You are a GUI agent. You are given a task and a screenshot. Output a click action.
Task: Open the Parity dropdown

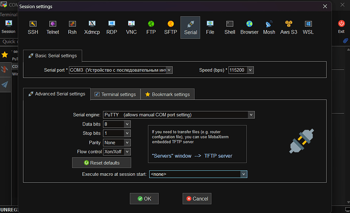pos(117,142)
